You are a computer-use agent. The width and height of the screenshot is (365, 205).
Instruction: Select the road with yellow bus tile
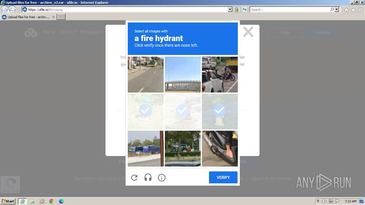pyautogui.click(x=146, y=75)
